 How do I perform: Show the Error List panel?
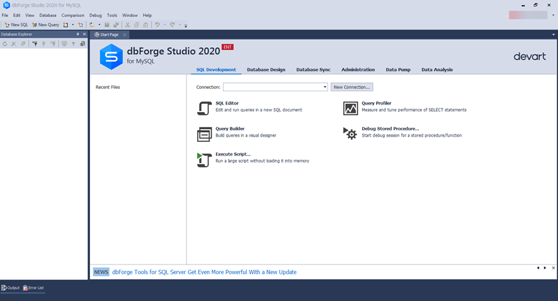(x=33, y=288)
